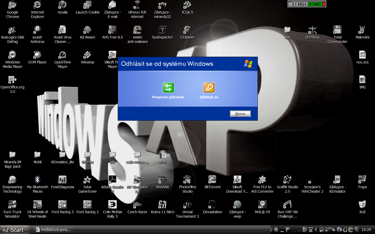The image size is (375, 234).
Task: Select the Počítačová pora... taskbar button
Action: tap(53, 230)
